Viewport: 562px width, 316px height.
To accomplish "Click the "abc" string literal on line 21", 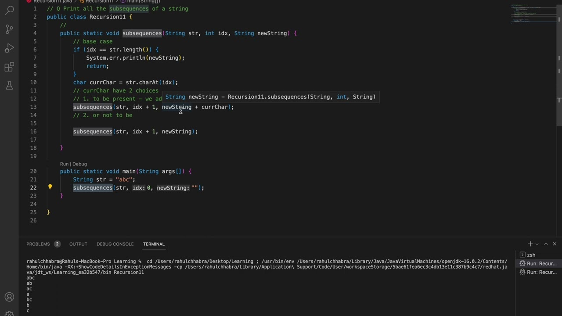I will [124, 180].
